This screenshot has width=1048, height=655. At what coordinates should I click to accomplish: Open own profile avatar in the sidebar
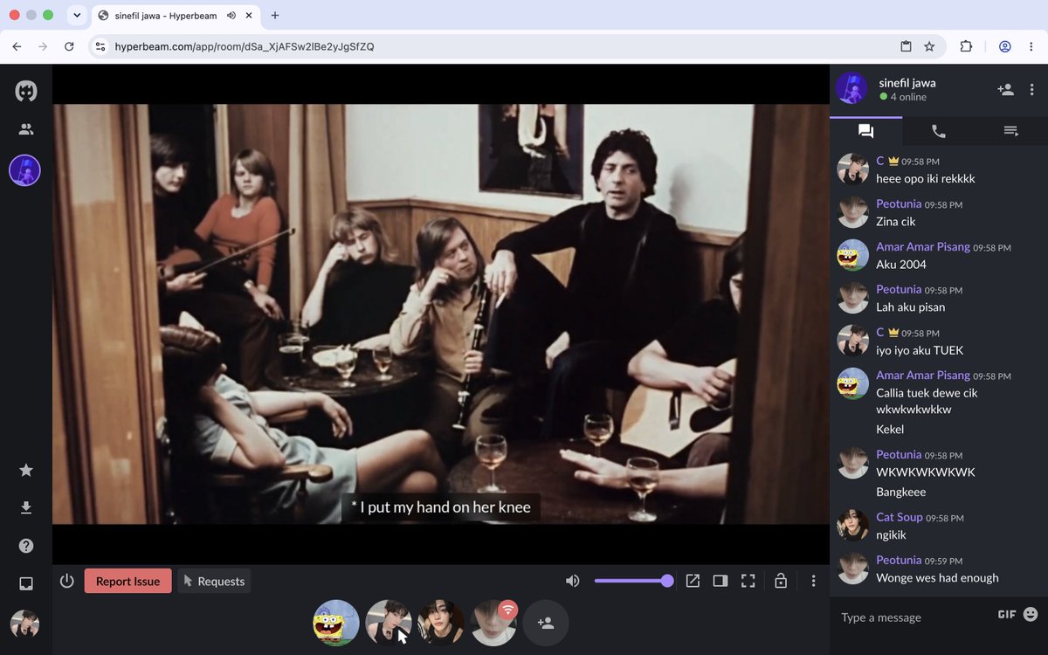tap(24, 624)
